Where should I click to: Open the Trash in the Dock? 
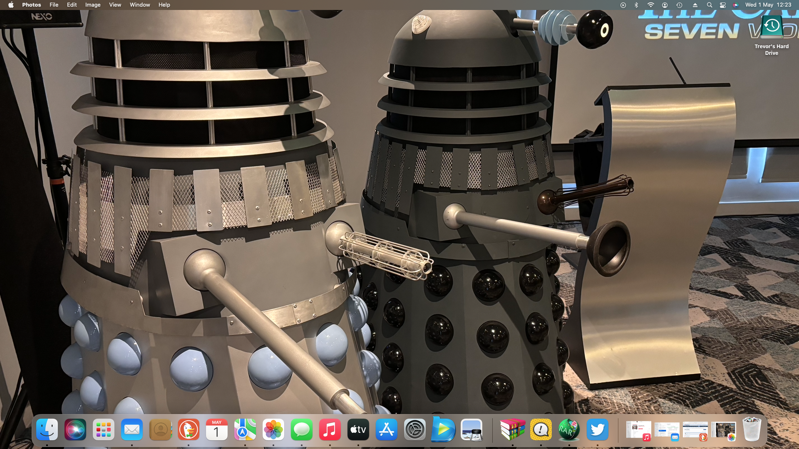tap(752, 429)
